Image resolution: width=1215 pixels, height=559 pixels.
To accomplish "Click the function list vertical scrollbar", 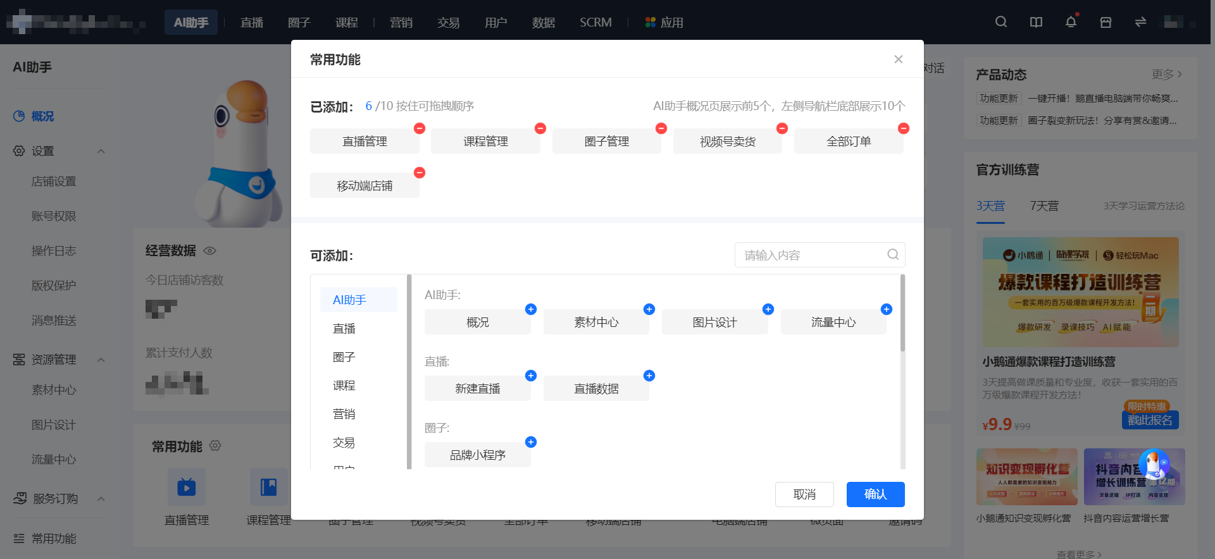I will 902,313.
